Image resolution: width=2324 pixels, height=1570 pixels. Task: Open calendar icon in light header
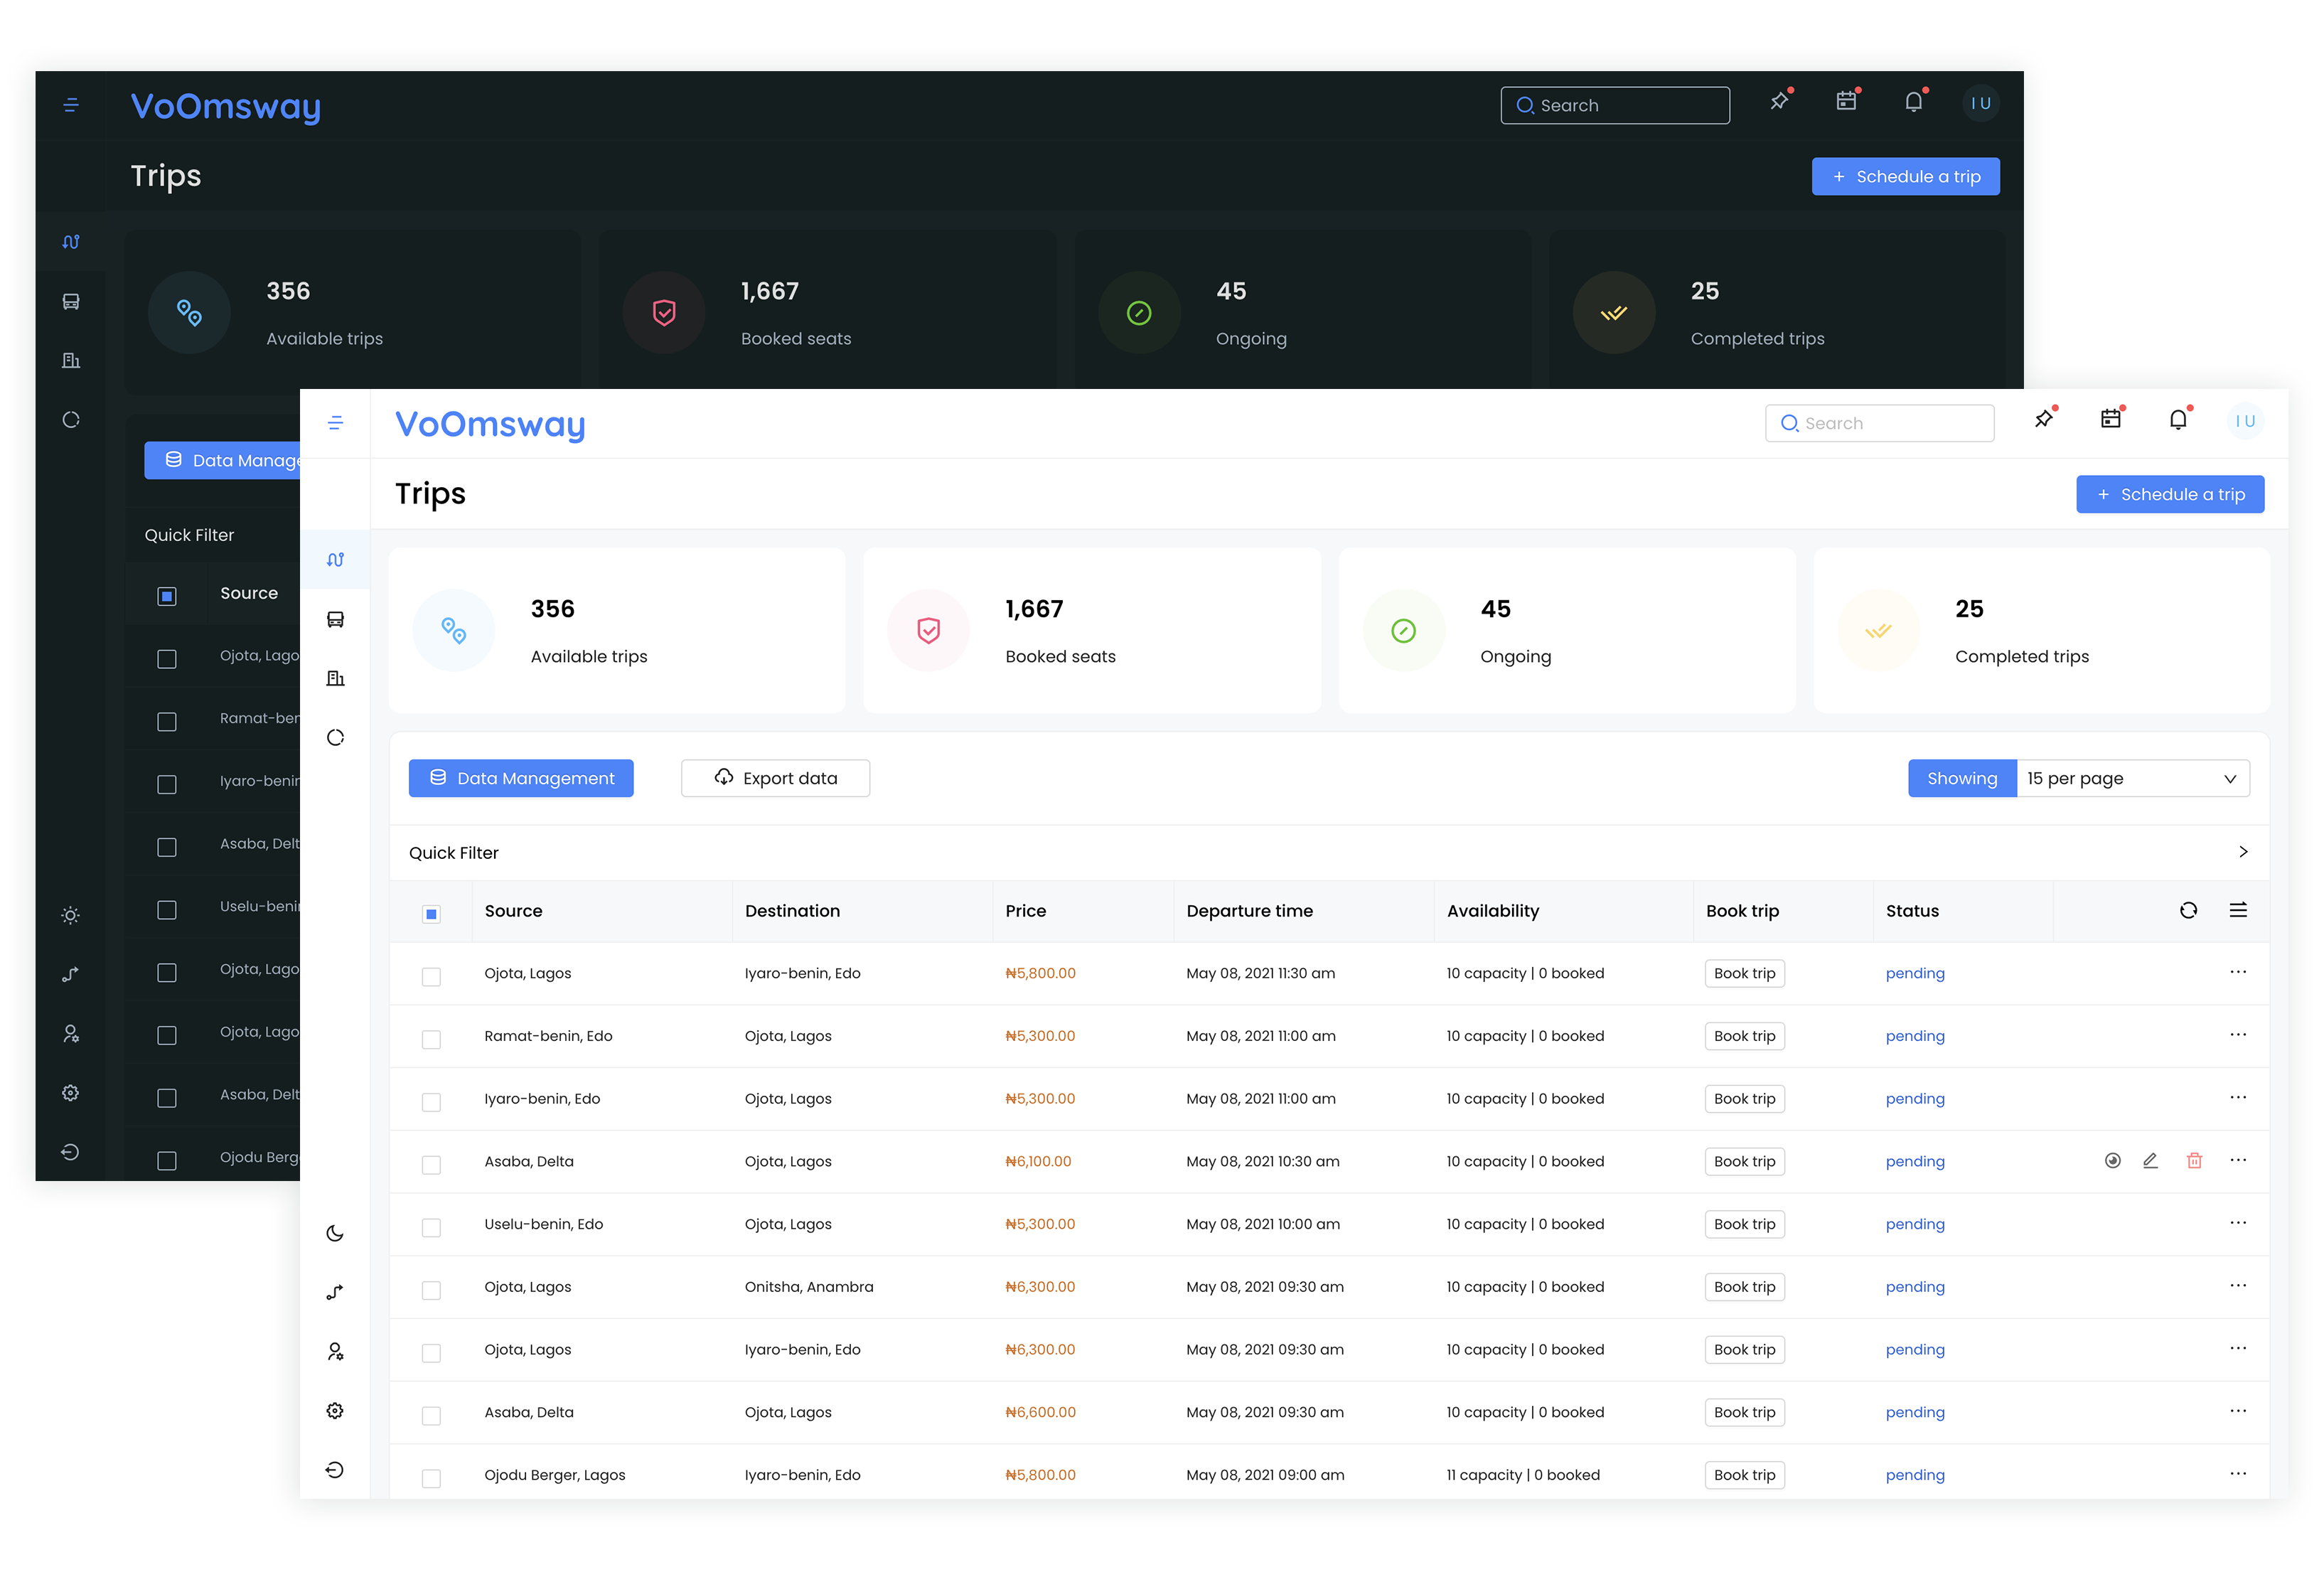click(2110, 420)
